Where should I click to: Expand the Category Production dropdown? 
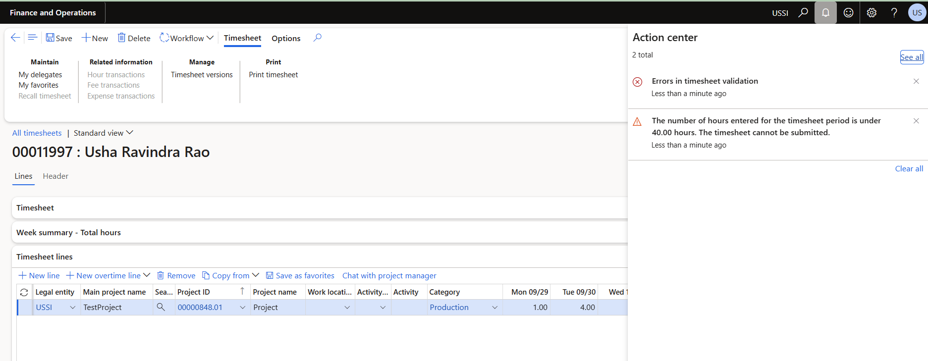tap(494, 308)
